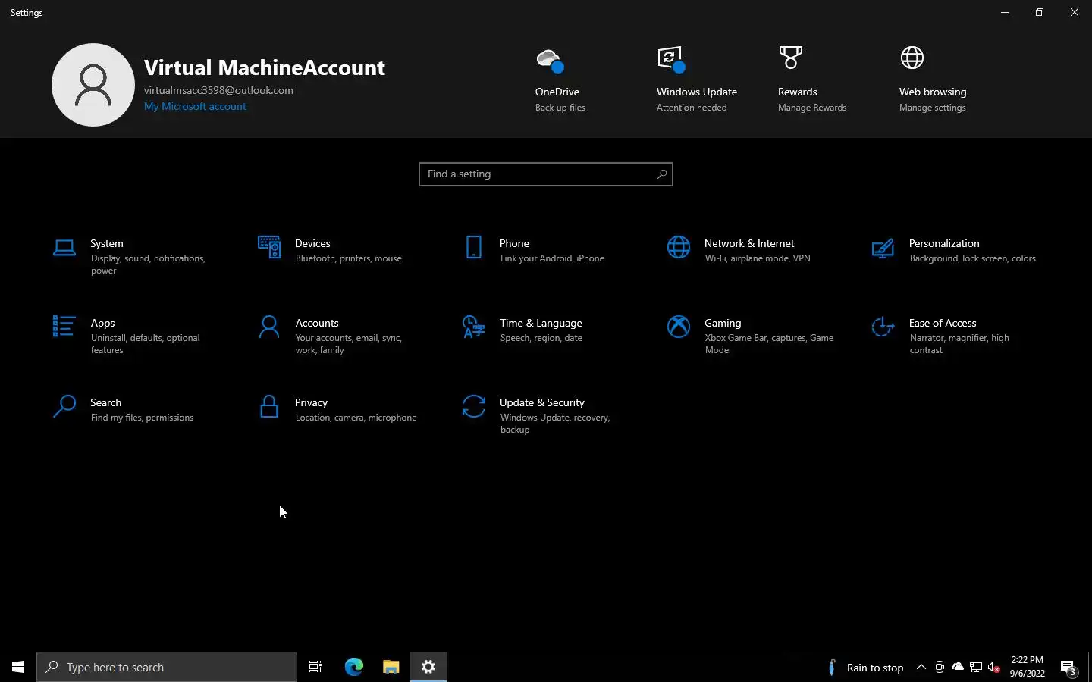The height and width of the screenshot is (682, 1092).
Task: Open the System laptop icon
Action: (64, 248)
